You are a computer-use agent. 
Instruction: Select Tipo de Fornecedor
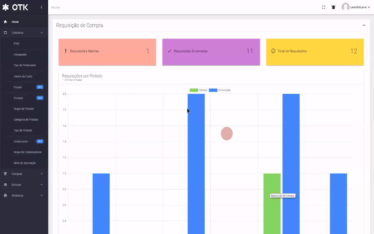pos(25,65)
